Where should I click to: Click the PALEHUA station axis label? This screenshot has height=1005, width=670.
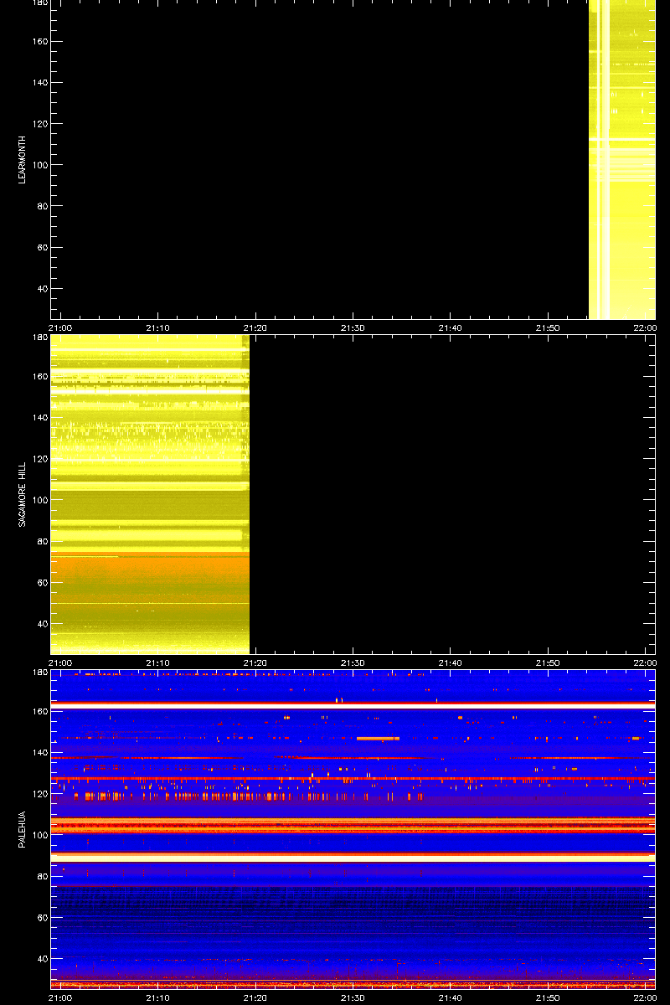coord(22,831)
